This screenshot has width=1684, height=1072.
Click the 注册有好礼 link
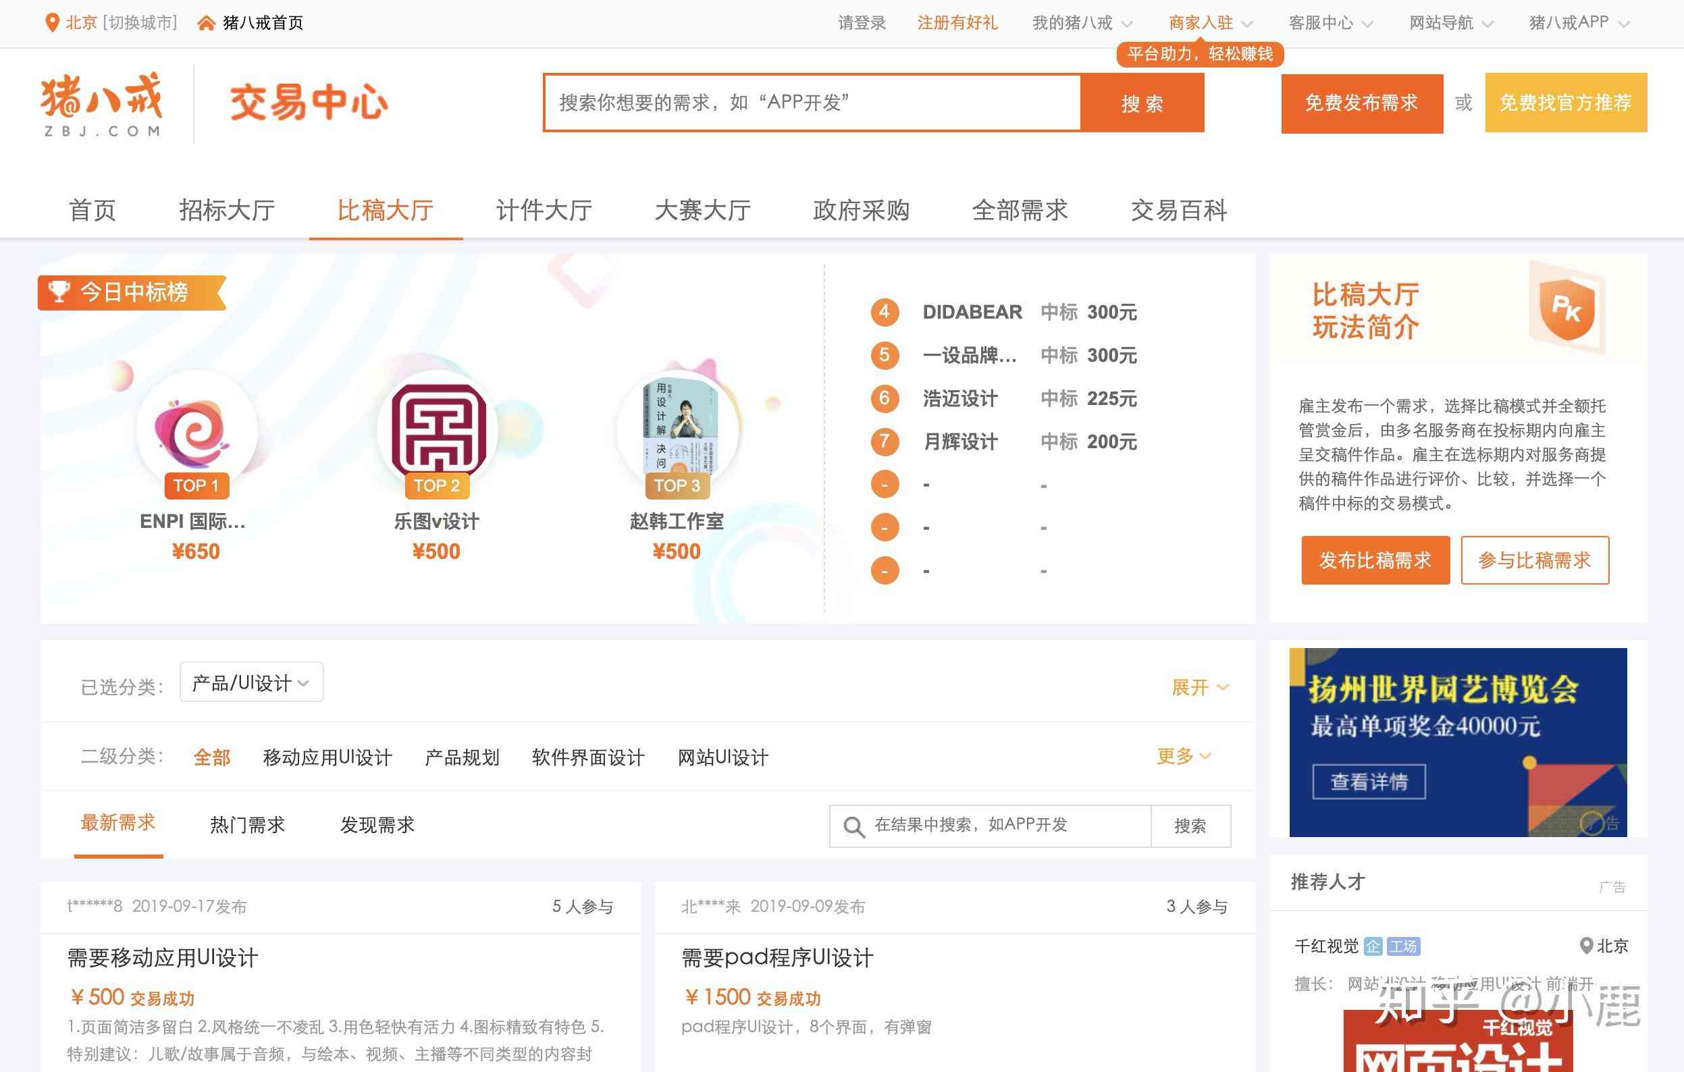[957, 23]
